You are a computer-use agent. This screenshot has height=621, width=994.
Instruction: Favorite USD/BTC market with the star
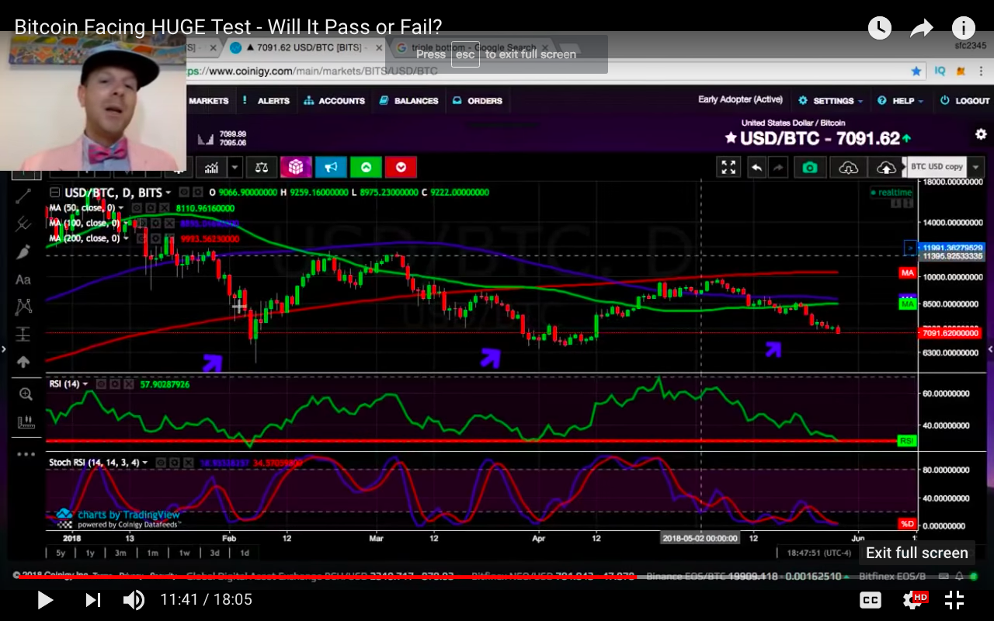pyautogui.click(x=730, y=138)
